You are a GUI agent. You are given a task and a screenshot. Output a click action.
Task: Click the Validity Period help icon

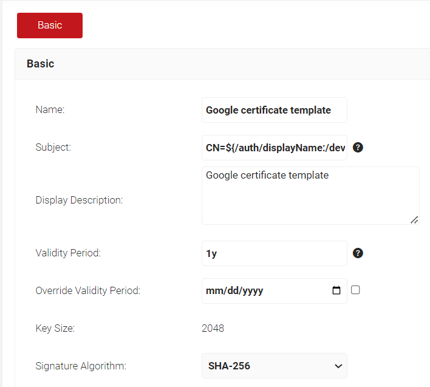(x=358, y=253)
